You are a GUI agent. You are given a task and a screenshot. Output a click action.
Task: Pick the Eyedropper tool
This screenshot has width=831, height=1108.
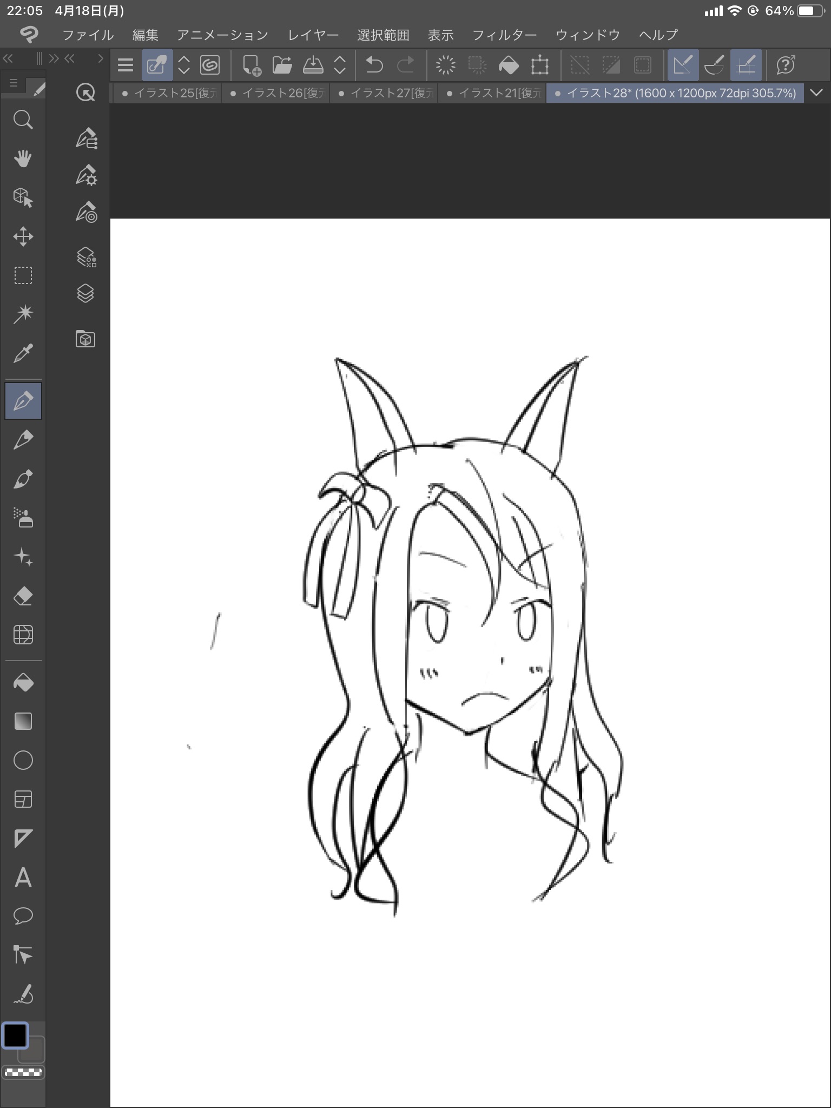point(23,353)
